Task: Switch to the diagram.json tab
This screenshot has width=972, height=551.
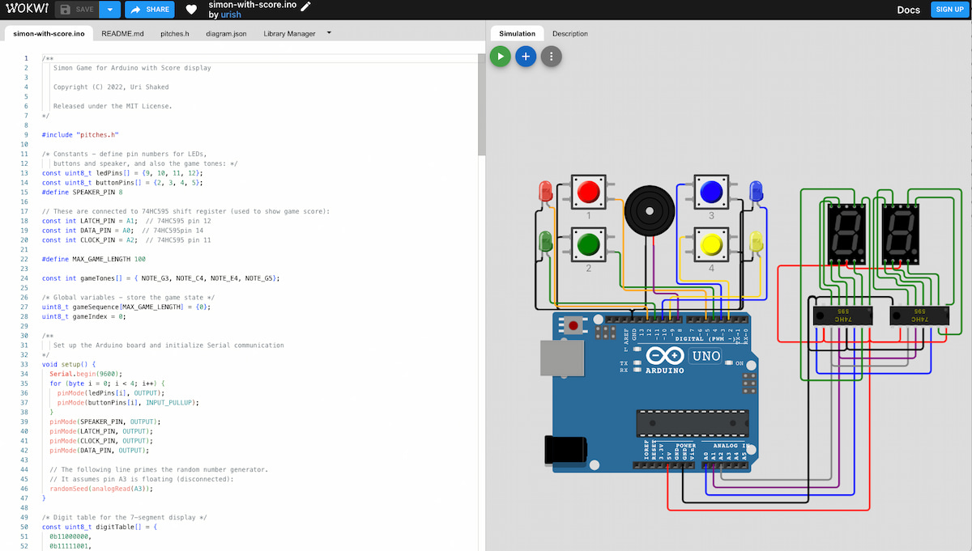Action: (226, 34)
